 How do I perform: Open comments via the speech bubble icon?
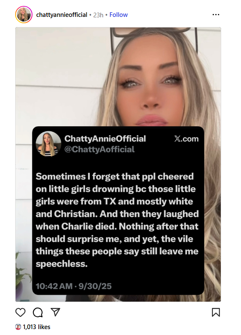pos(38,312)
